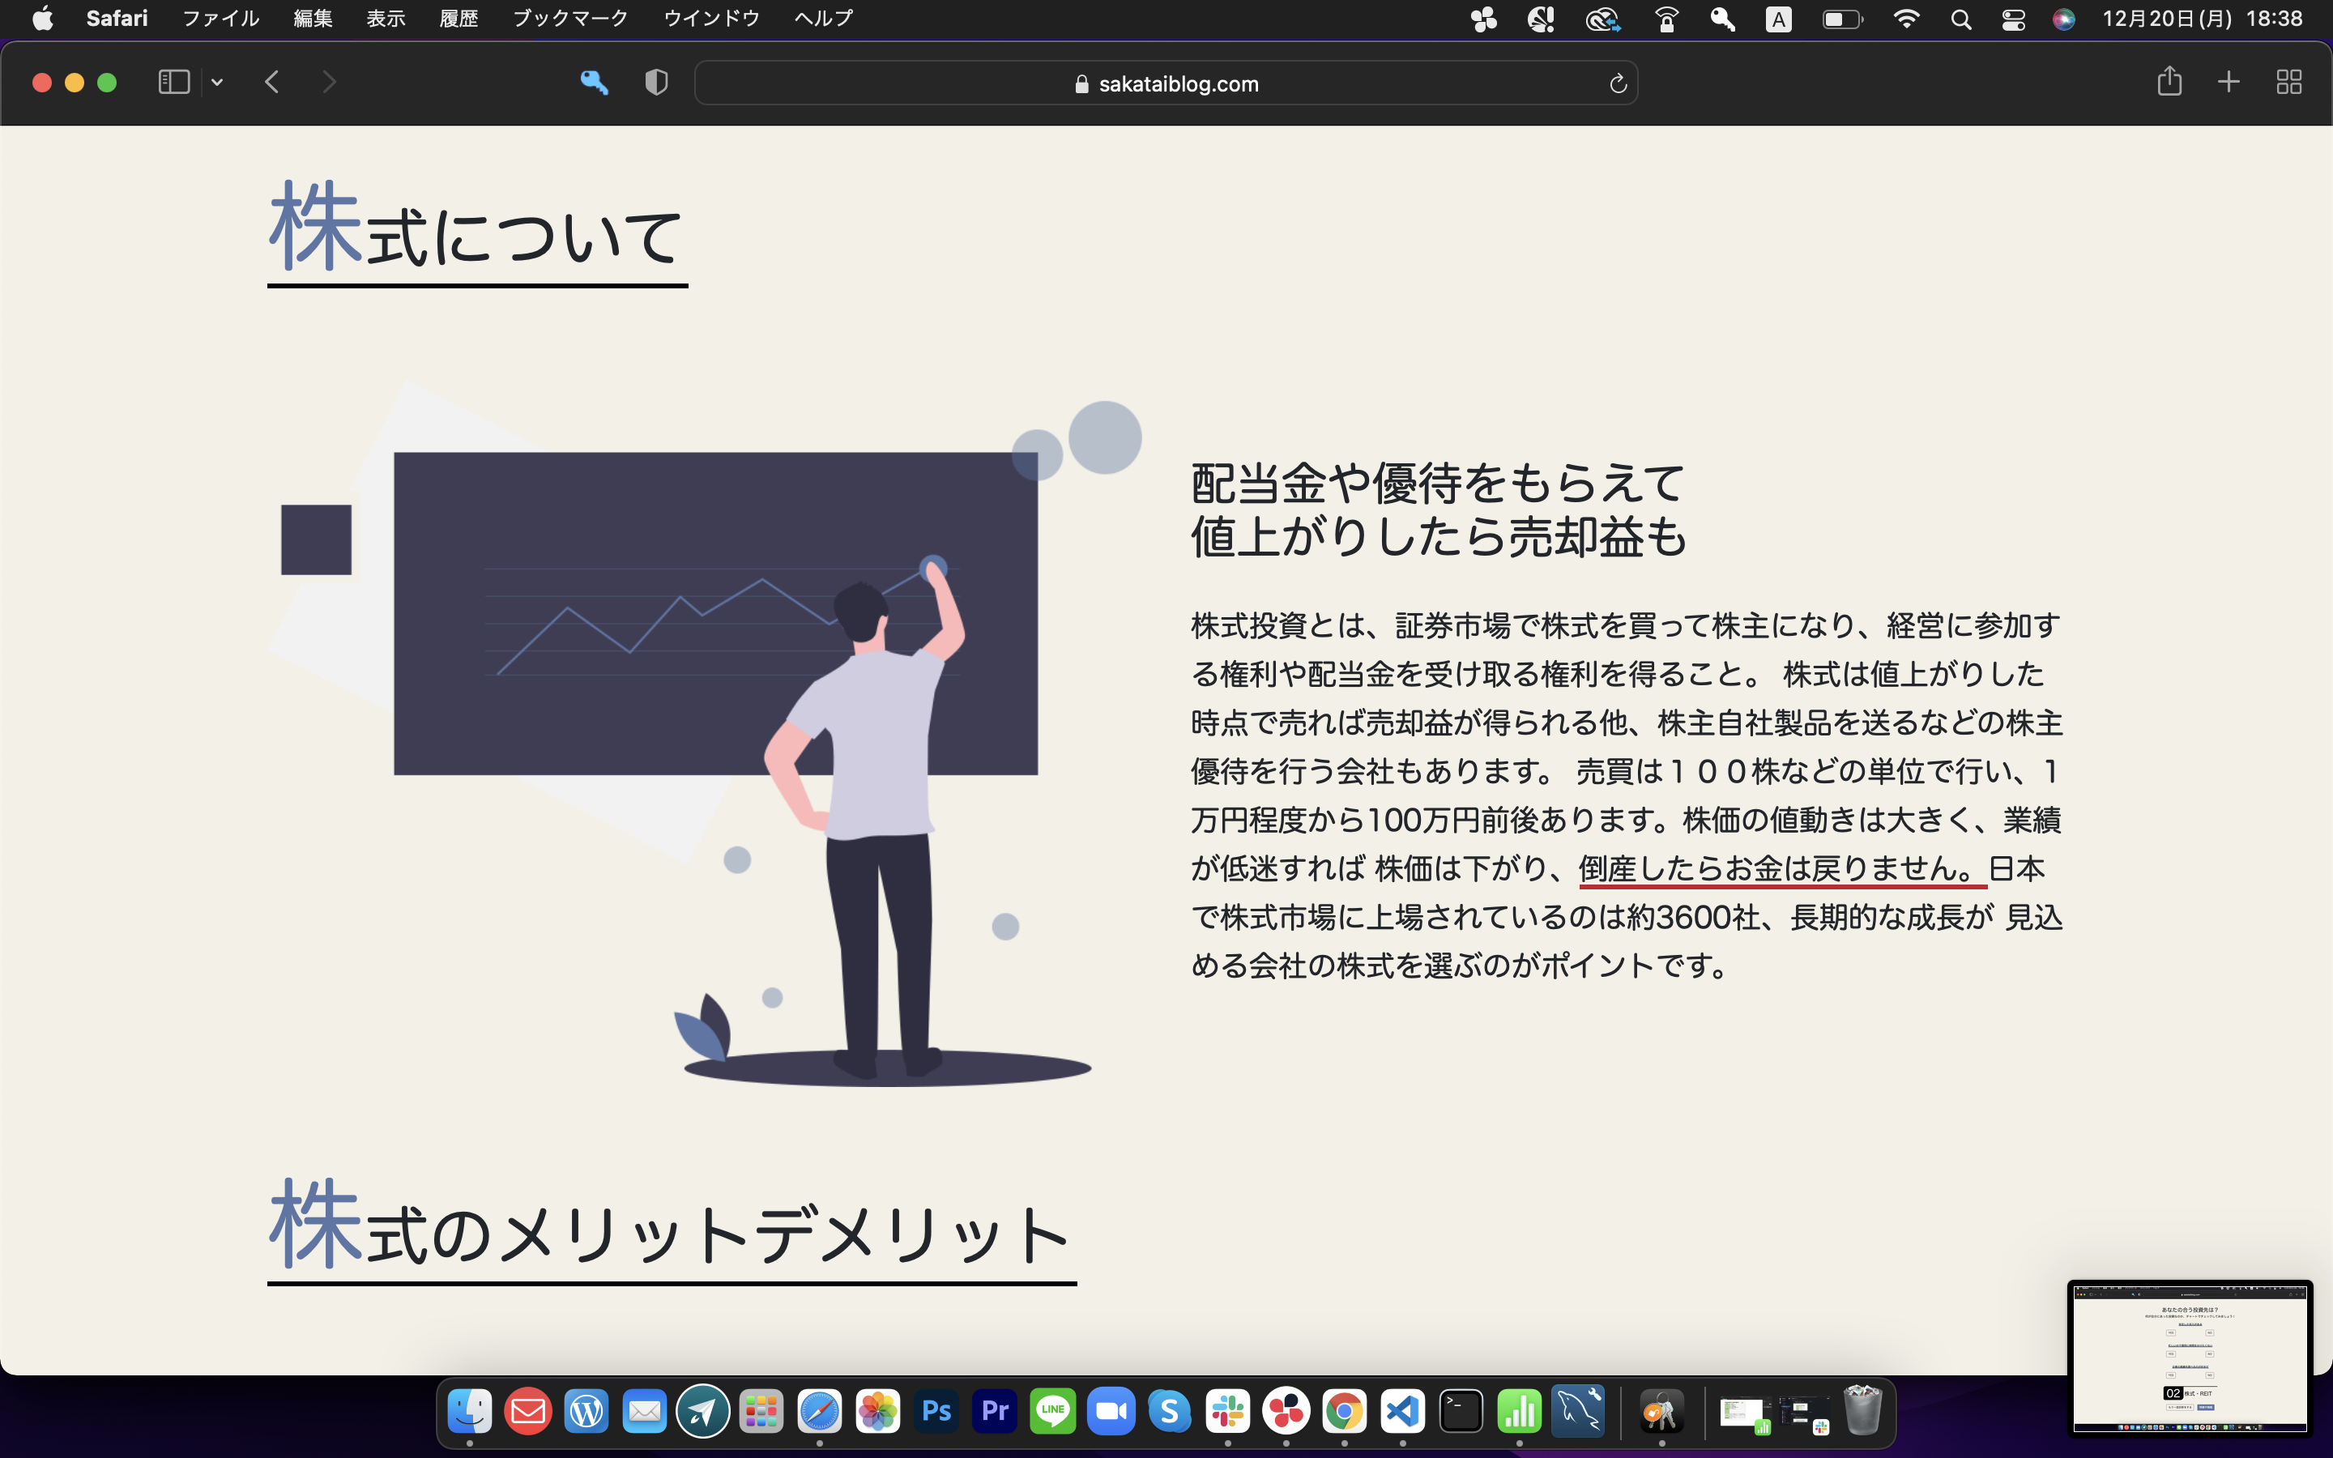This screenshot has width=2333, height=1458.
Task: Open Google Chrome
Action: tap(1346, 1409)
